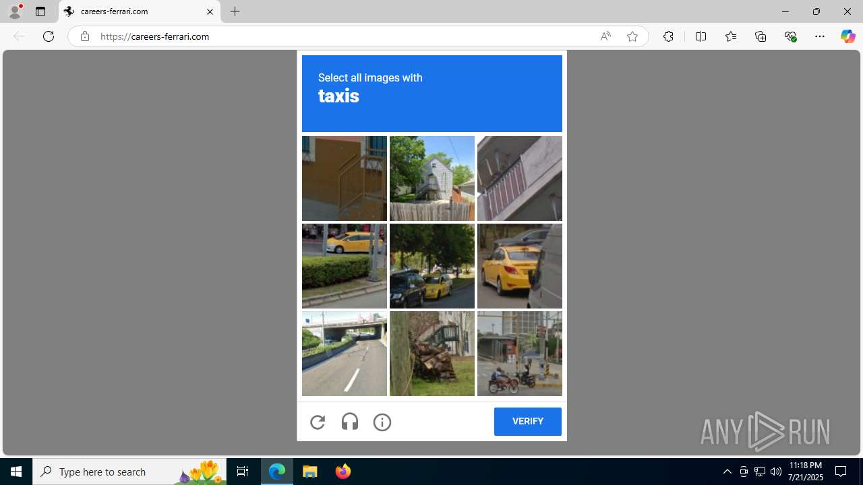The image size is (863, 485).
Task: Open Tab actions menu
Action: tap(40, 11)
